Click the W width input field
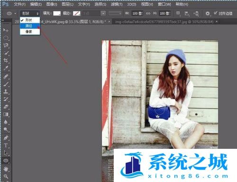 (x=137, y=13)
